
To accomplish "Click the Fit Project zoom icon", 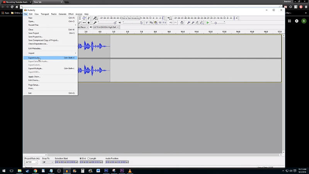I will pyautogui.click(x=202, y=23).
